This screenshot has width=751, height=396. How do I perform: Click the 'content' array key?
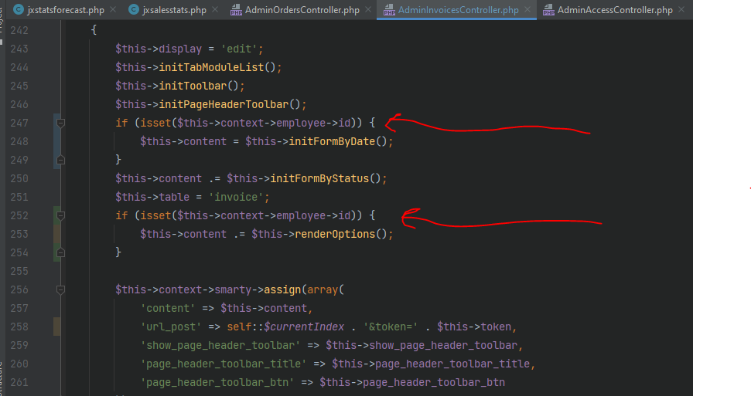pyautogui.click(x=168, y=309)
